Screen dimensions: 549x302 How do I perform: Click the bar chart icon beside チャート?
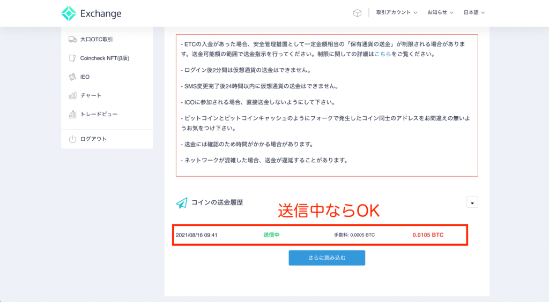pyautogui.click(x=72, y=95)
